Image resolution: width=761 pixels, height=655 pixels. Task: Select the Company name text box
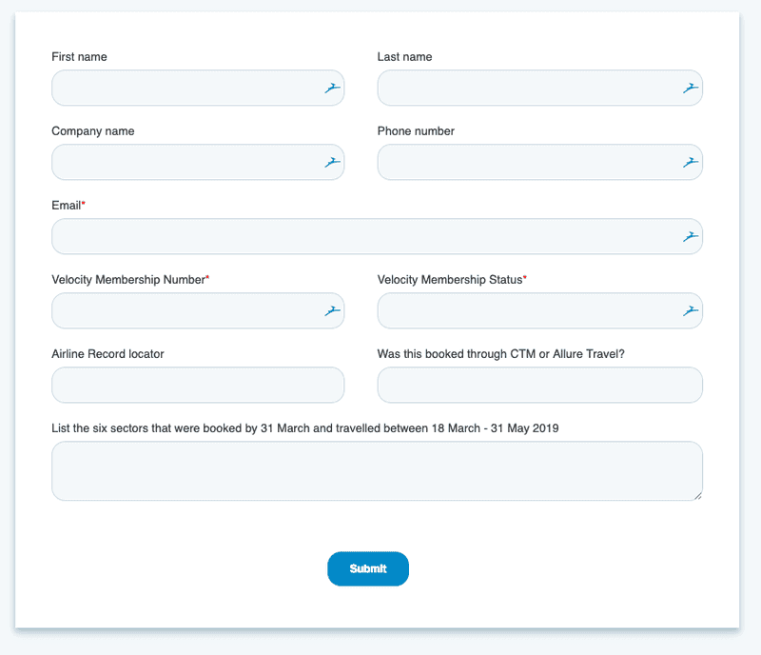pos(198,162)
